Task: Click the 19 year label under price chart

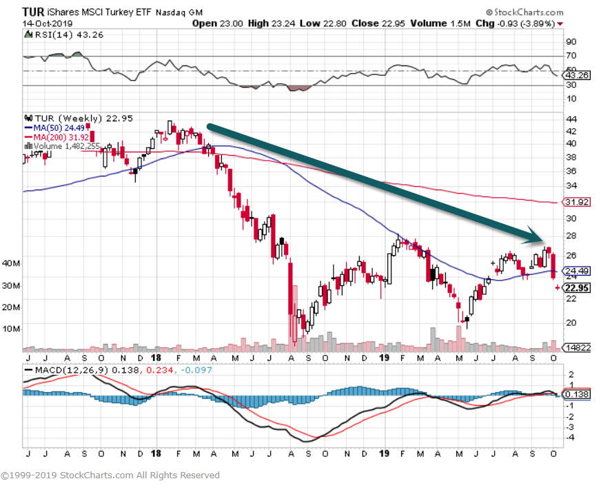Action: click(384, 358)
